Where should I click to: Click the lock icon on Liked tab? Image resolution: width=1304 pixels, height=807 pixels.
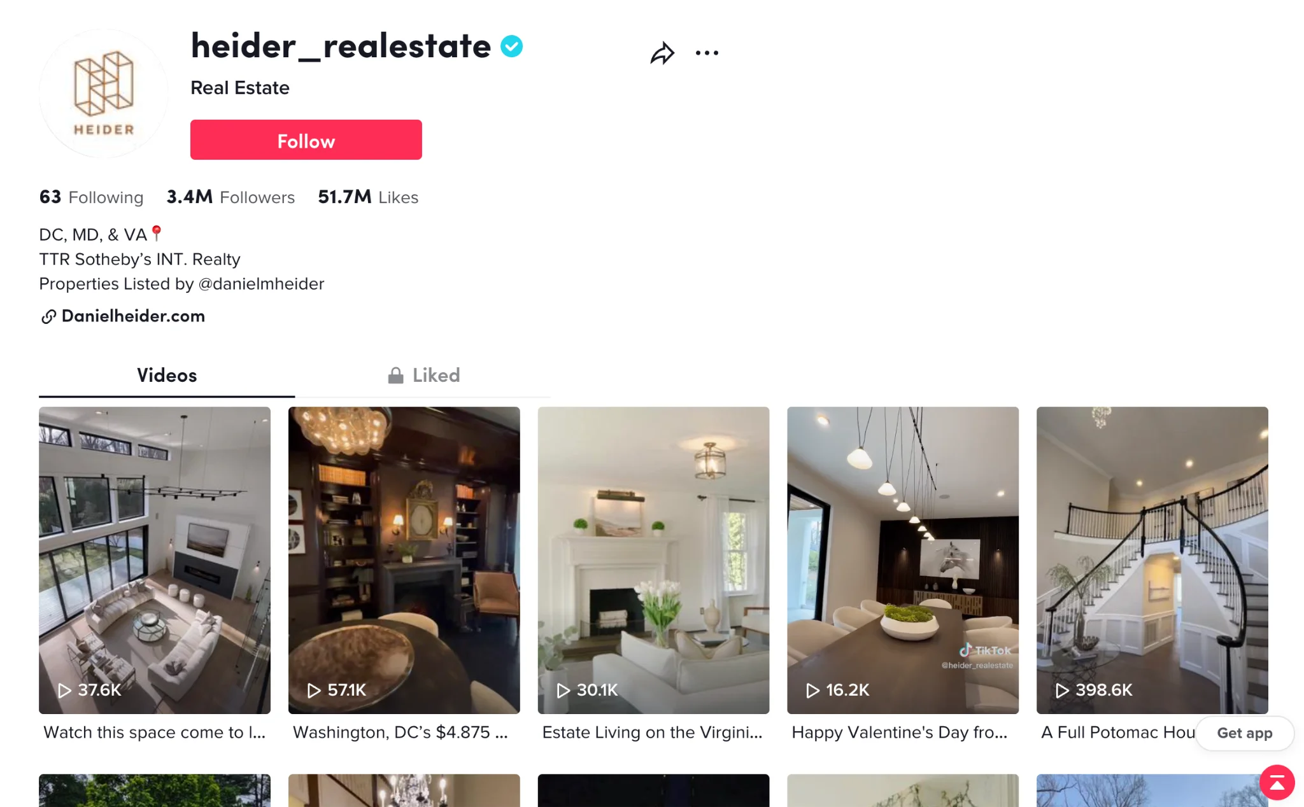pyautogui.click(x=395, y=375)
